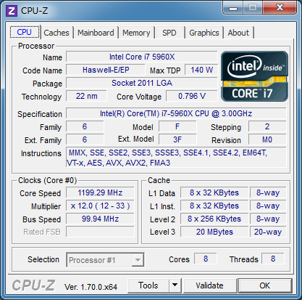Open the Tools dropdown arrow
This screenshot has height=300, width=302.
click(175, 285)
